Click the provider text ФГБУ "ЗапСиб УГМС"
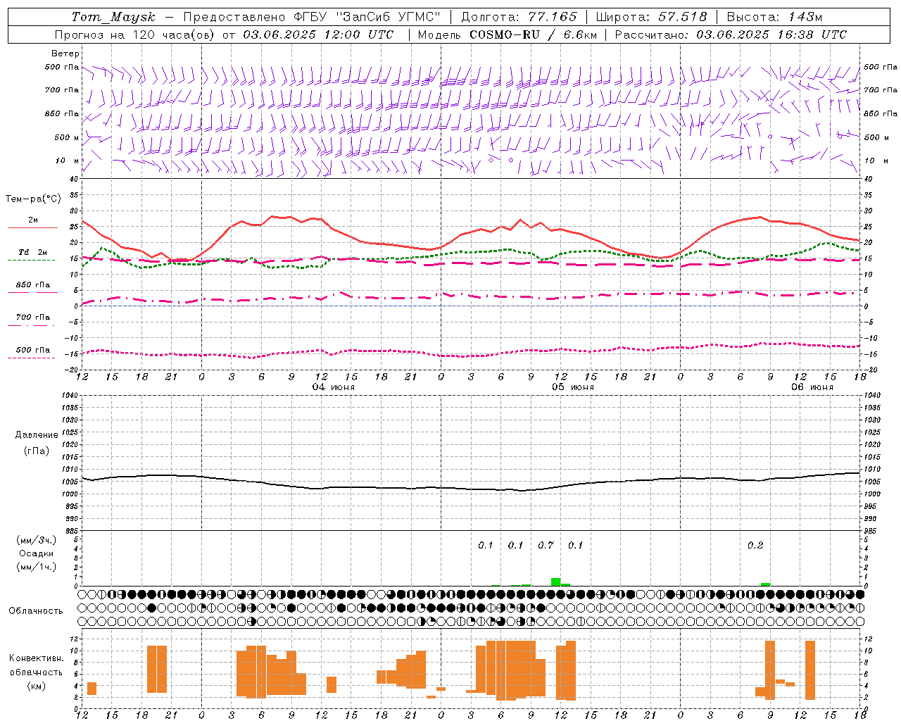This screenshot has width=901, height=721. click(365, 17)
